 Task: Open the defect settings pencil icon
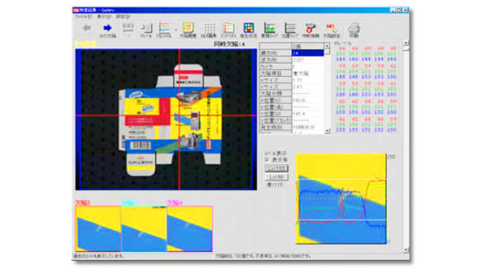point(331,30)
